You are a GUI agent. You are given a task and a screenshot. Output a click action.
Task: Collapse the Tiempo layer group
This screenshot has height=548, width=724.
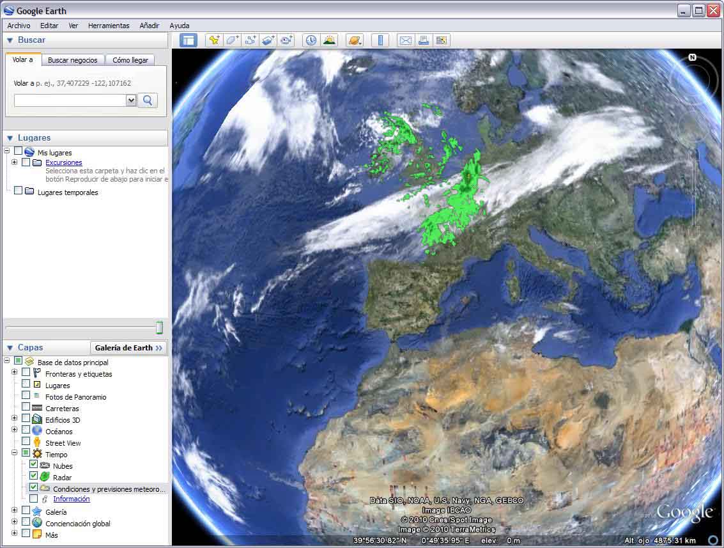coord(14,453)
